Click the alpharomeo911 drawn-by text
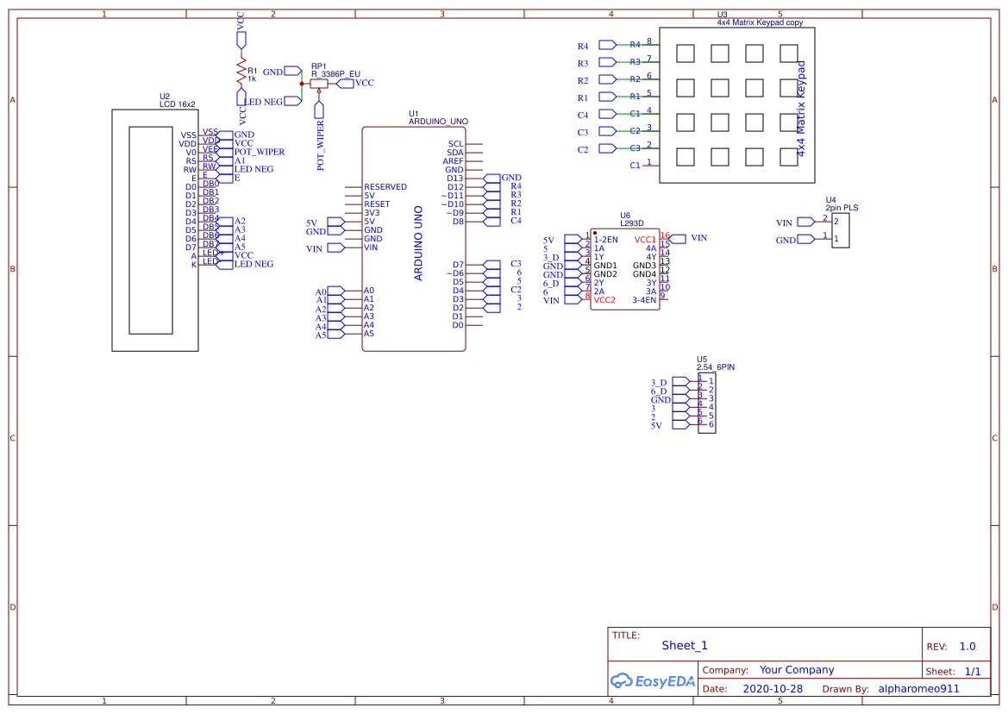This screenshot has height=714, width=1008. click(x=918, y=688)
